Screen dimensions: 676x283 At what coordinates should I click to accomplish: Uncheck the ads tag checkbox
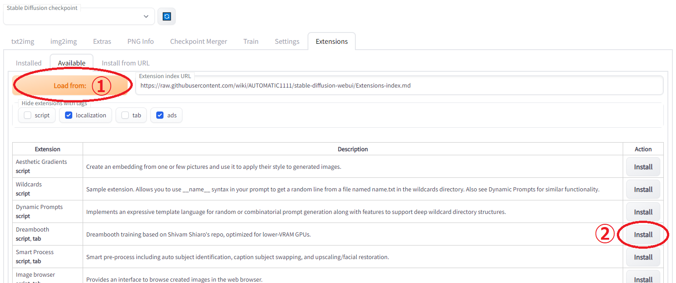[160, 115]
